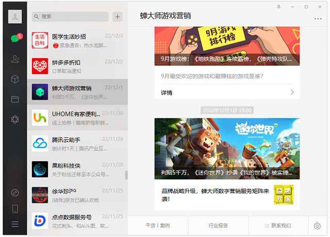The width and height of the screenshot is (330, 237).
Task: Click the 22/11/30 chat date
Action: (x=112, y=113)
